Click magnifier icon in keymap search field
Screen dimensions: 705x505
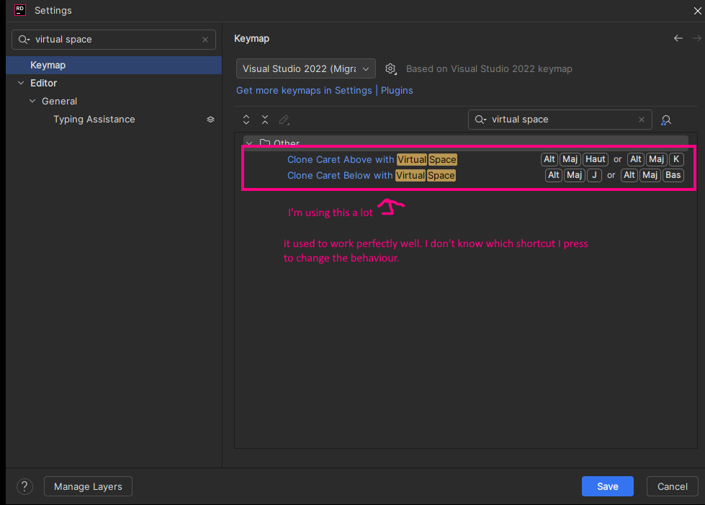[x=480, y=120]
